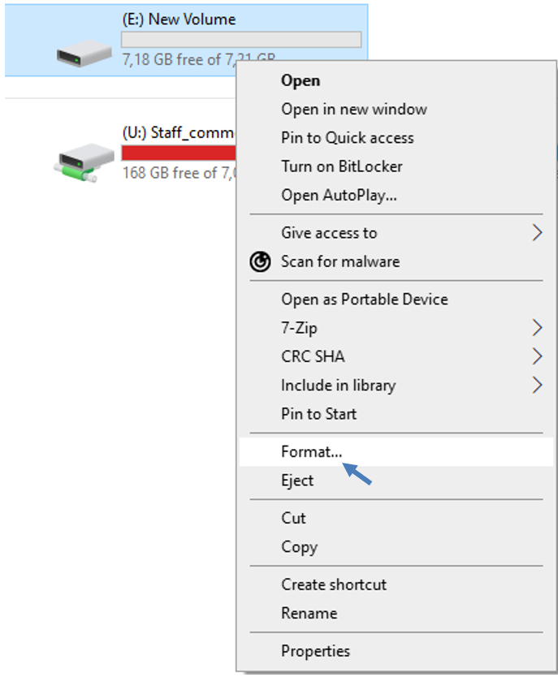Expand the CRC SHA submenu arrow

coord(537,356)
